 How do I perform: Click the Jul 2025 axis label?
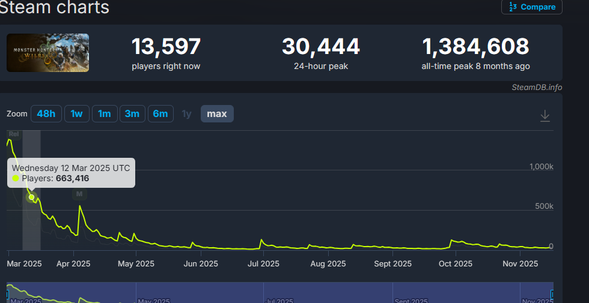tap(263, 263)
